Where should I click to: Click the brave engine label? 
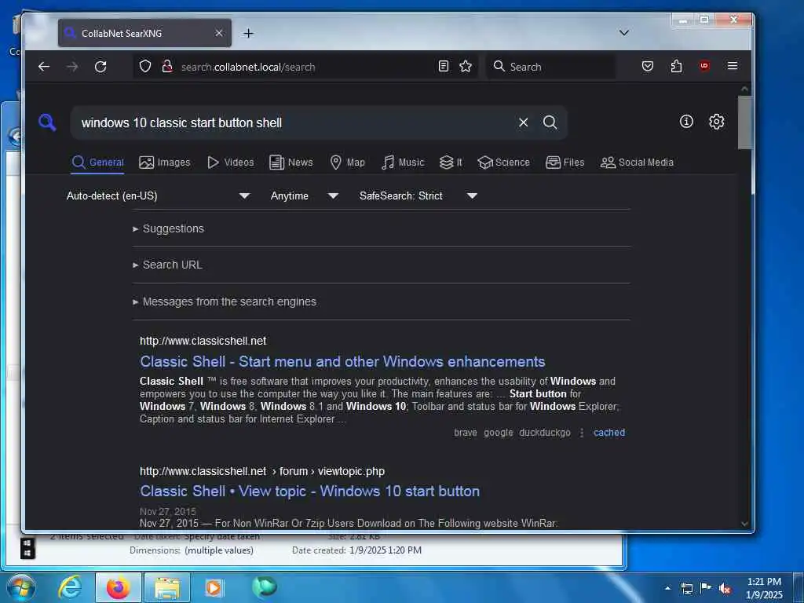click(x=465, y=433)
